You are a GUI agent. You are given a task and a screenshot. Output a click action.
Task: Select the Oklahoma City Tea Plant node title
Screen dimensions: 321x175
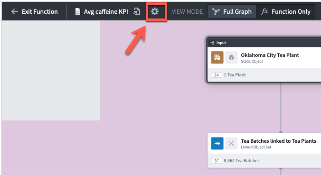(x=270, y=55)
